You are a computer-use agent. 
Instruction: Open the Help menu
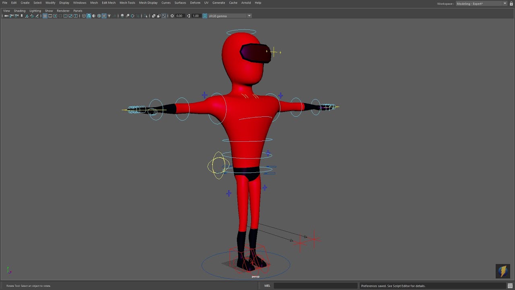258,3
